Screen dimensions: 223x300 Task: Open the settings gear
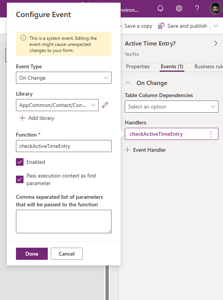tap(179, 8)
